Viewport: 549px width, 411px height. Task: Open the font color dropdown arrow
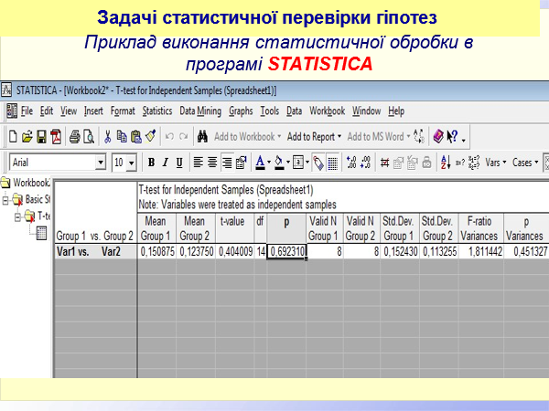click(x=269, y=163)
